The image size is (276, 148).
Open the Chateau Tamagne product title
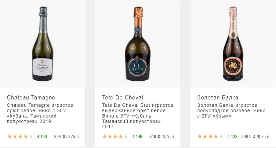click(x=31, y=98)
